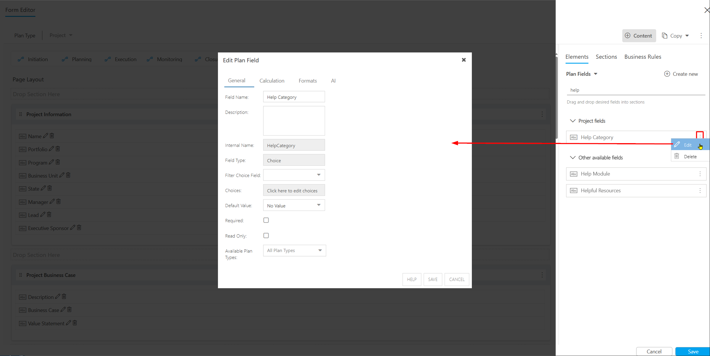
Task: Open the Planning stage tab
Action: [x=77, y=59]
